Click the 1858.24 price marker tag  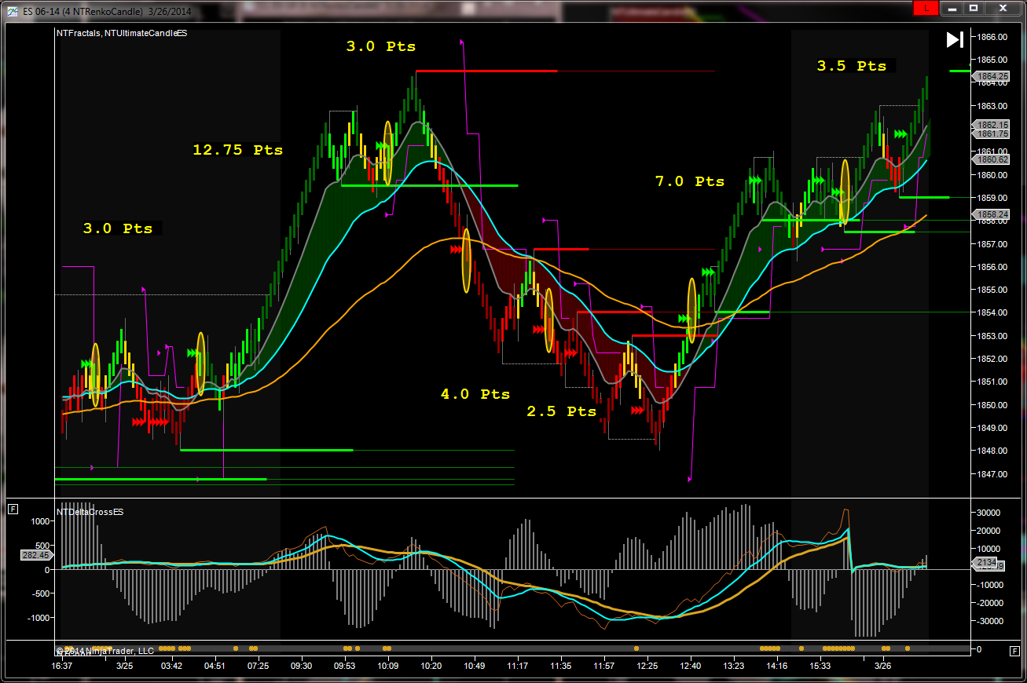click(x=992, y=214)
